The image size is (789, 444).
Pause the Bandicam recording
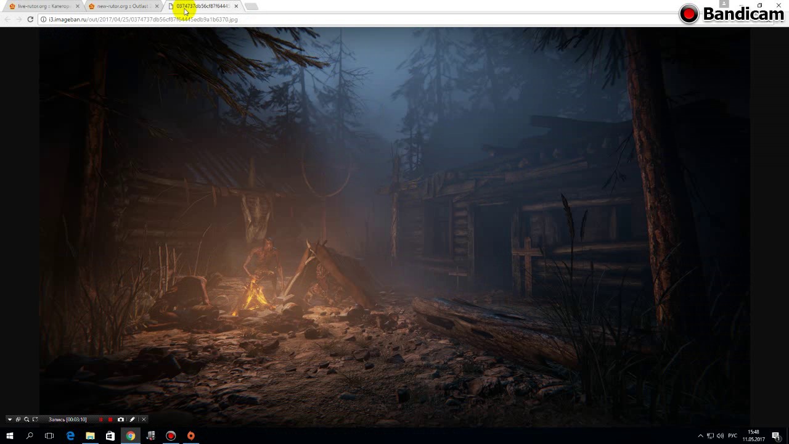(100, 419)
